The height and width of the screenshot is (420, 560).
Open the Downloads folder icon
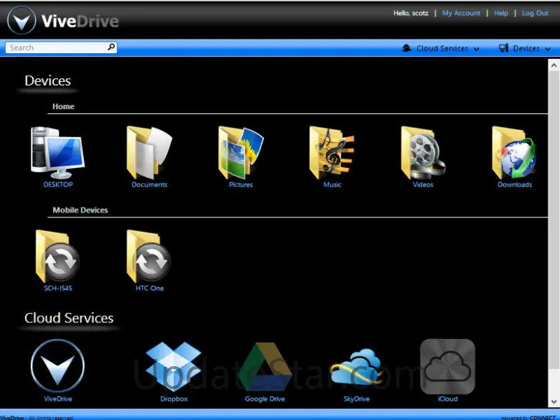pos(514,152)
